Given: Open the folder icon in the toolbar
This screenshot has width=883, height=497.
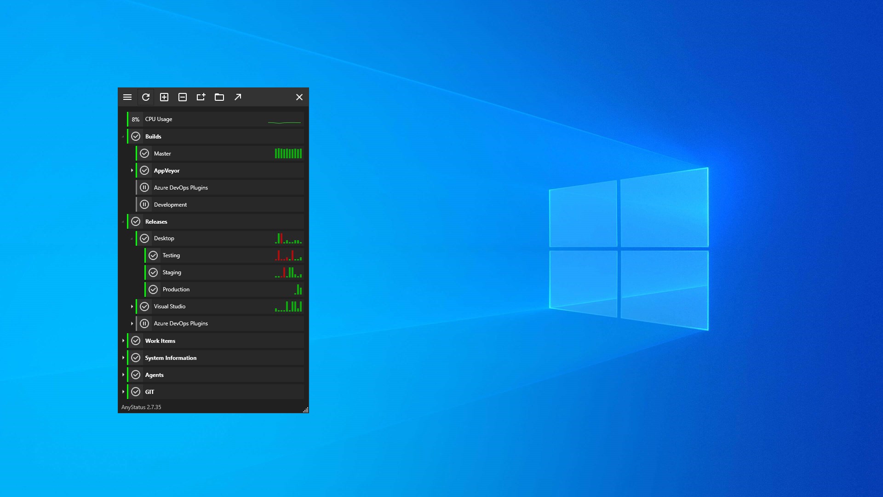Looking at the screenshot, I should click(219, 97).
